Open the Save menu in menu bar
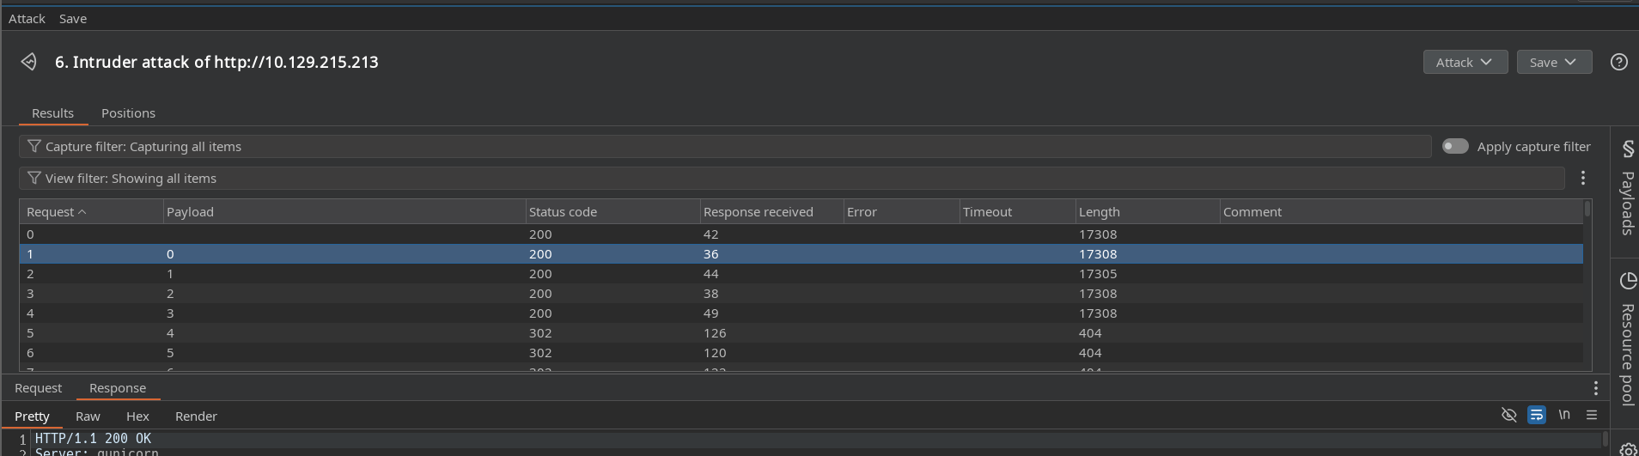 73,18
